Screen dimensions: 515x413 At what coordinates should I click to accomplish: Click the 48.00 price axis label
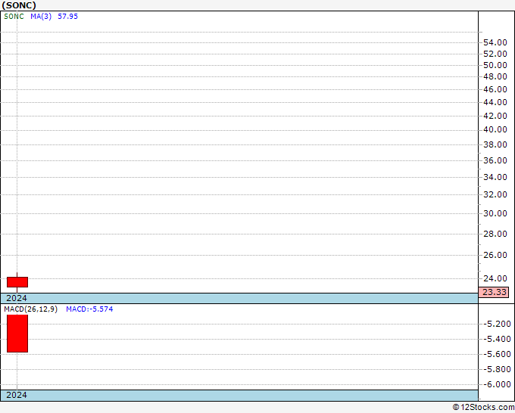click(495, 76)
